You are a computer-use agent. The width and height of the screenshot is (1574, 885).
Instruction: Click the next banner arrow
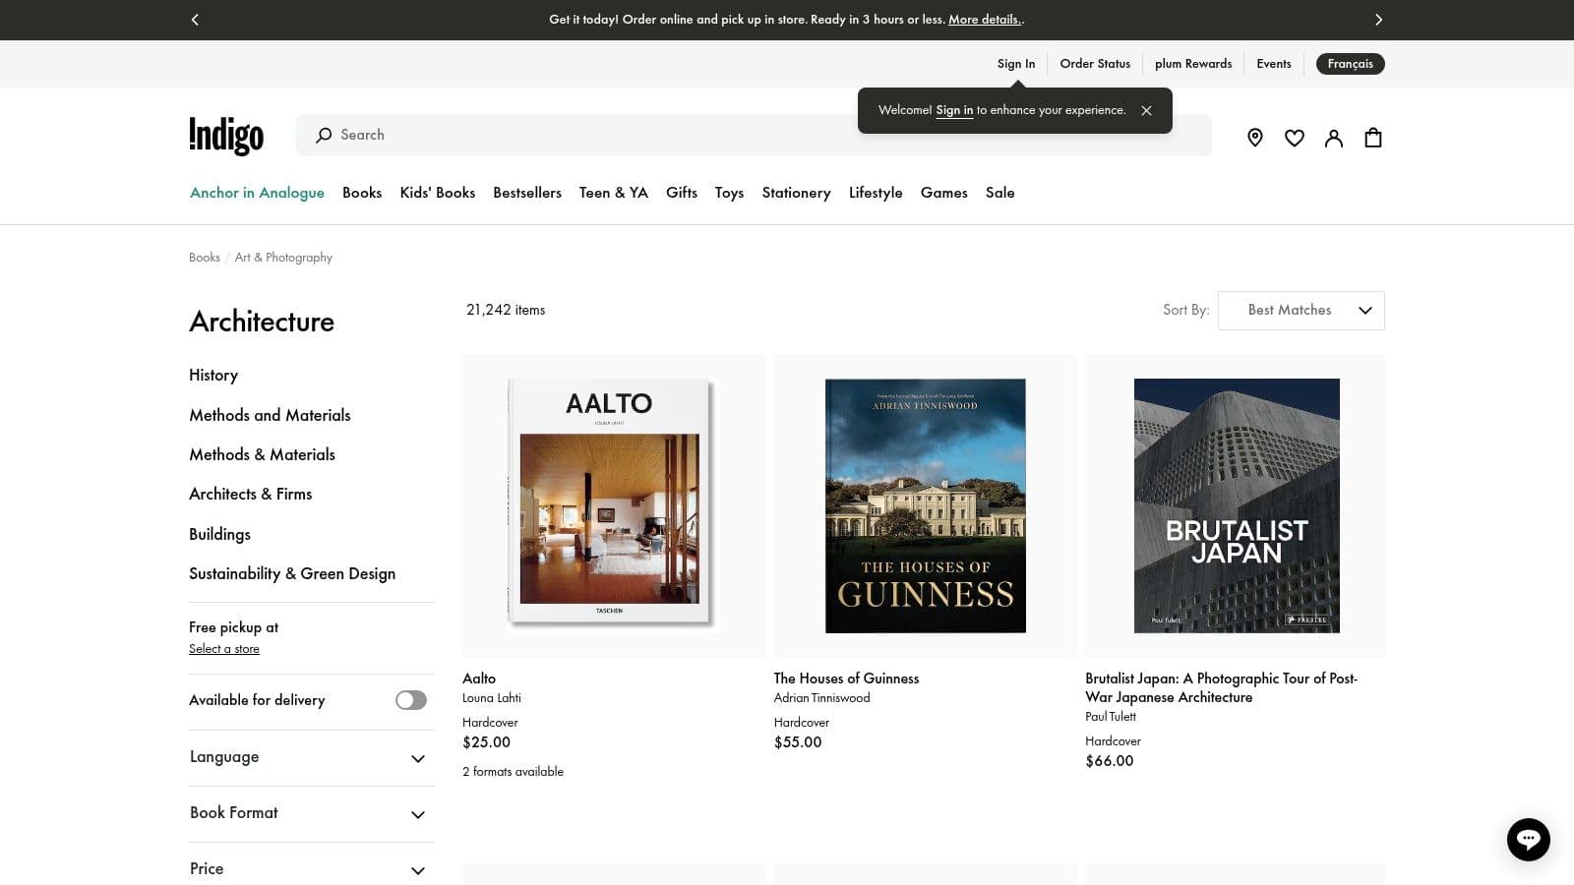pos(1379,20)
